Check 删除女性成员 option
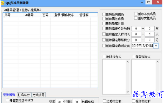The width and height of the screenshot is (166, 103). [136, 18]
